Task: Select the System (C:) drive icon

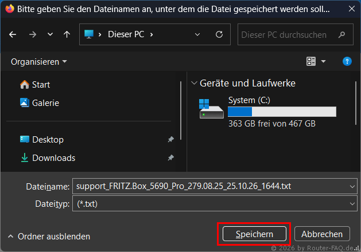Action: pyautogui.click(x=211, y=109)
